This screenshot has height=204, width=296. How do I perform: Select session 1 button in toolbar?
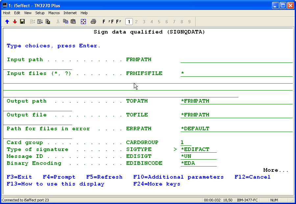coord(129,22)
